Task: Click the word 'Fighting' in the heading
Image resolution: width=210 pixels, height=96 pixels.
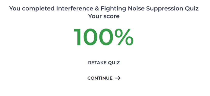Action: click(113, 9)
